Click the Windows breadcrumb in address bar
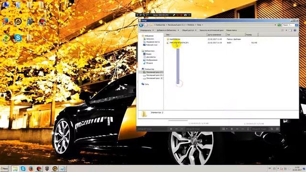 point(191,25)
